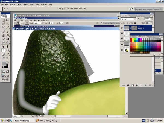This screenshot has height=123, width=164.
Task: Select the Notes tool
Action: click(3, 54)
